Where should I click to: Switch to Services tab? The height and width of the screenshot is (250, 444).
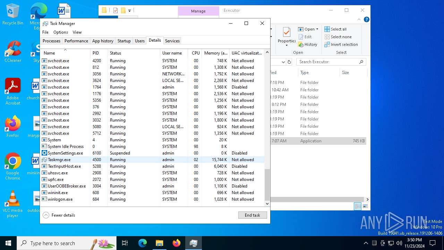pyautogui.click(x=172, y=41)
